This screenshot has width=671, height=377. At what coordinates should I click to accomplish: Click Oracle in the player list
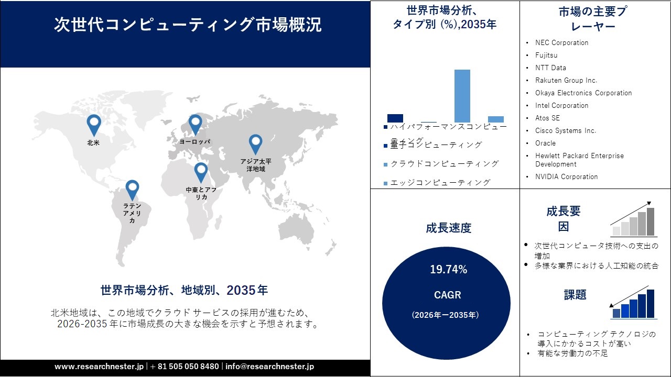[545, 143]
